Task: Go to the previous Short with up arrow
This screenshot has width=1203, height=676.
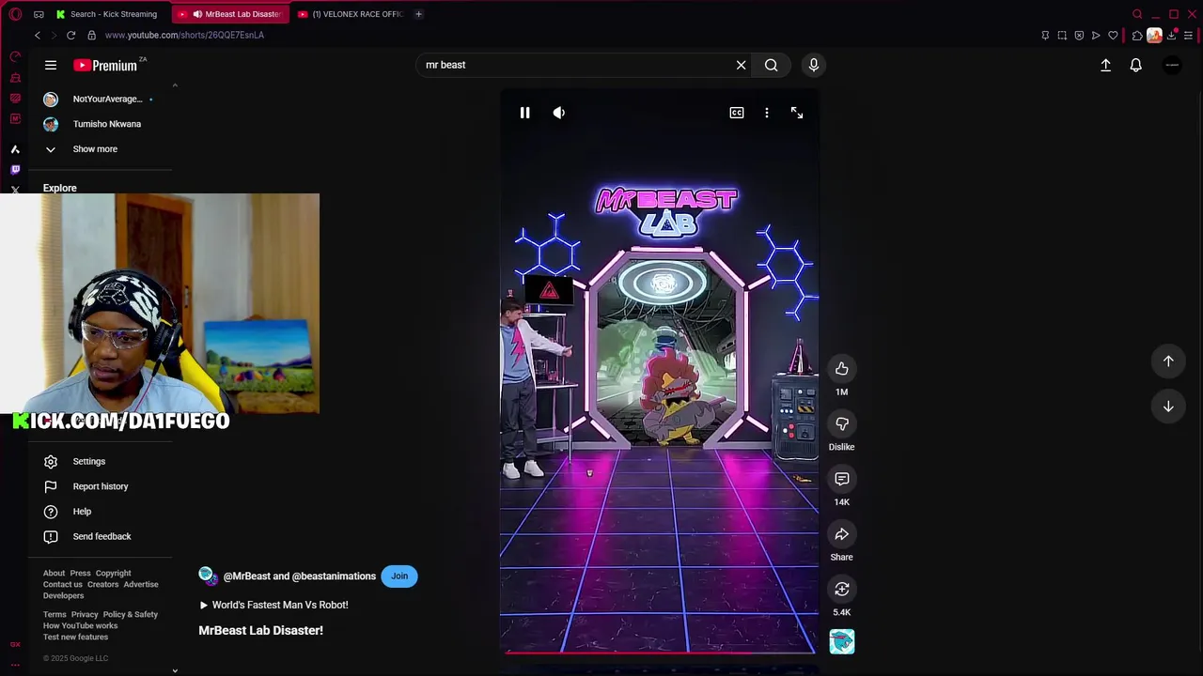Action: [1168, 361]
